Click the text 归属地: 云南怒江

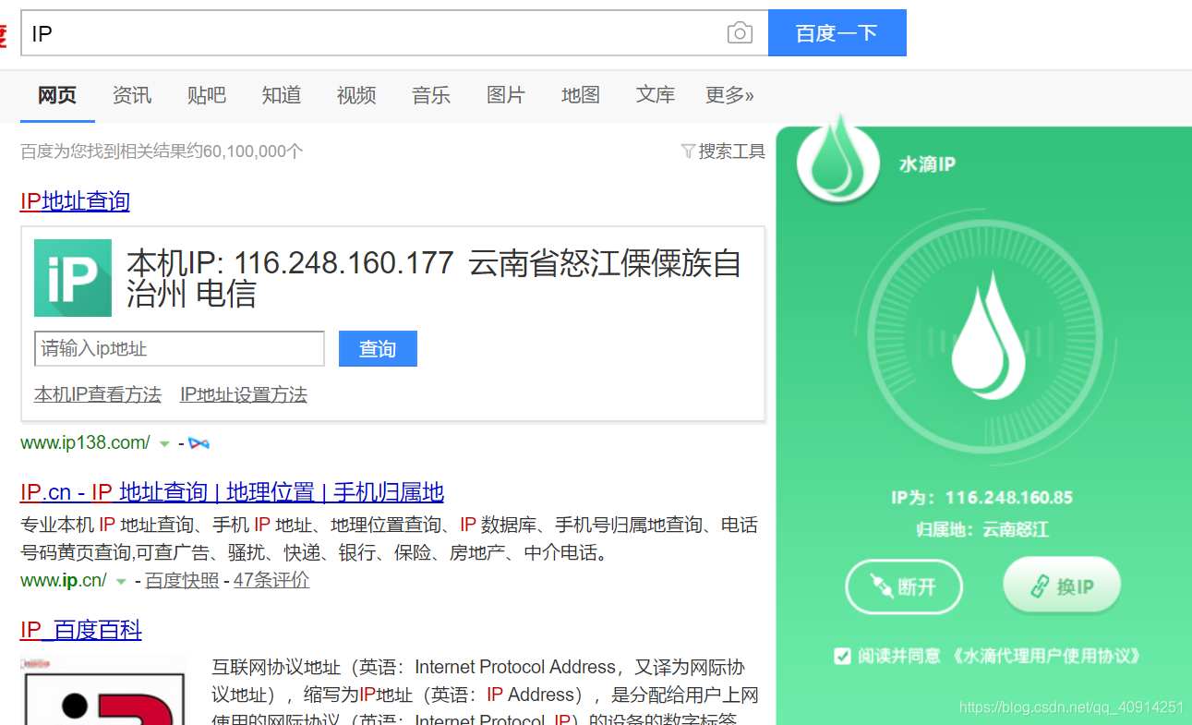(x=982, y=530)
